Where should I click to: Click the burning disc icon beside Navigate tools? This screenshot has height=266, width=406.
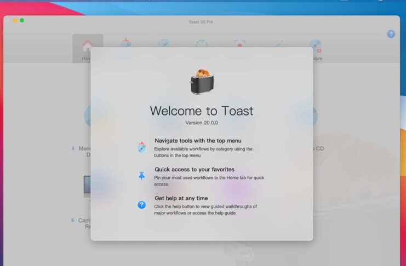point(141,147)
